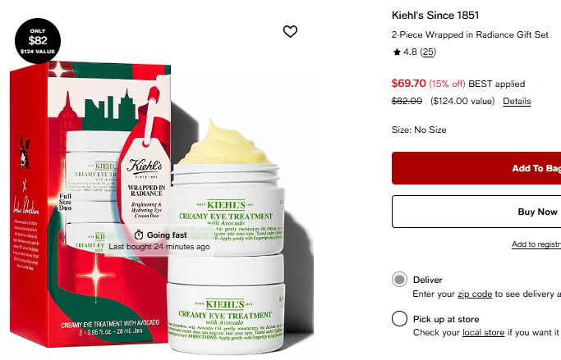561x360 pixels.
Task: Click the Add to registry link
Action: pyautogui.click(x=536, y=244)
